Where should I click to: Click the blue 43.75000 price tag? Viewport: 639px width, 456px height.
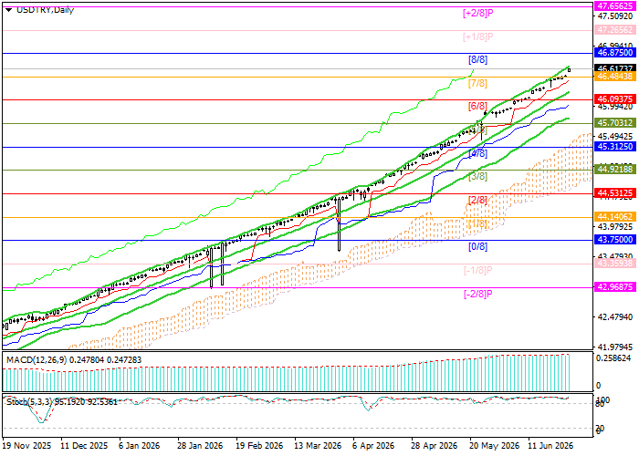click(615, 239)
